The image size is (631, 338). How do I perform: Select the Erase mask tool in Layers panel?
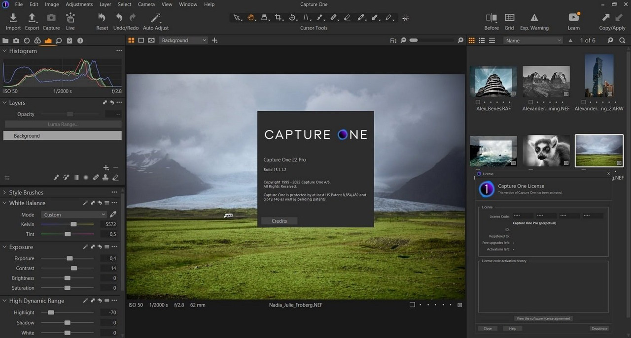[x=116, y=178]
